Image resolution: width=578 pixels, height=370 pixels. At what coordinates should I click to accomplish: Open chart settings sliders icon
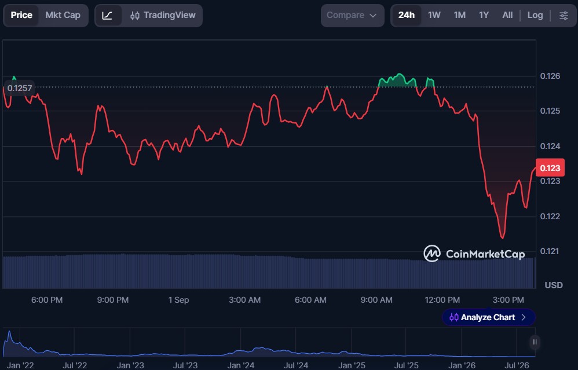564,16
